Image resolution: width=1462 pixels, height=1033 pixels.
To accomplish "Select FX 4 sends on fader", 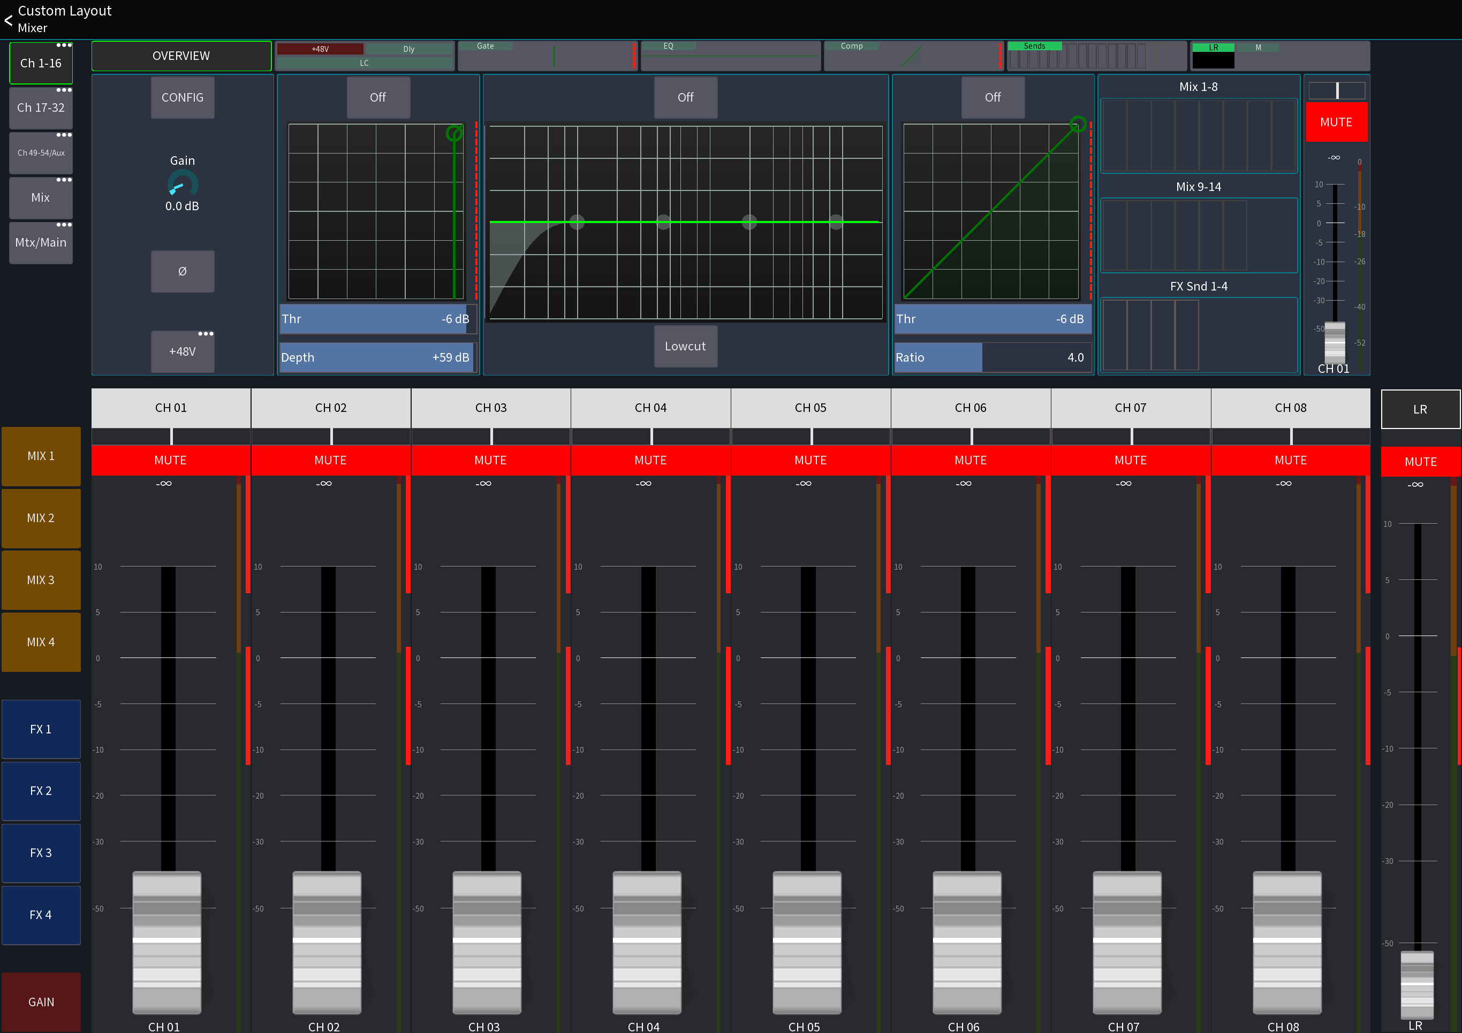I will point(41,915).
